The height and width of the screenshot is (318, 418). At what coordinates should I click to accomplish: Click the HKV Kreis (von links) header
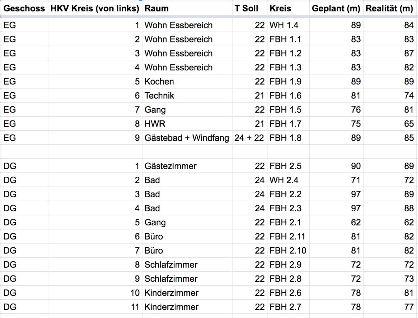(95, 9)
